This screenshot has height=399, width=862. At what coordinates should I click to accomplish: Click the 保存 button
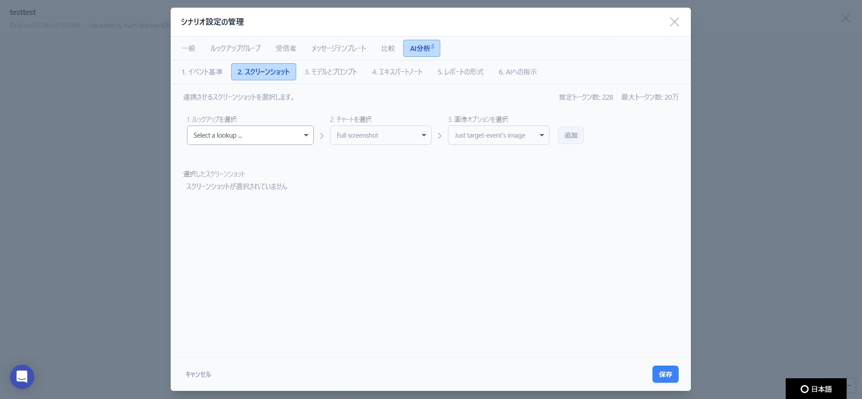tap(665, 374)
